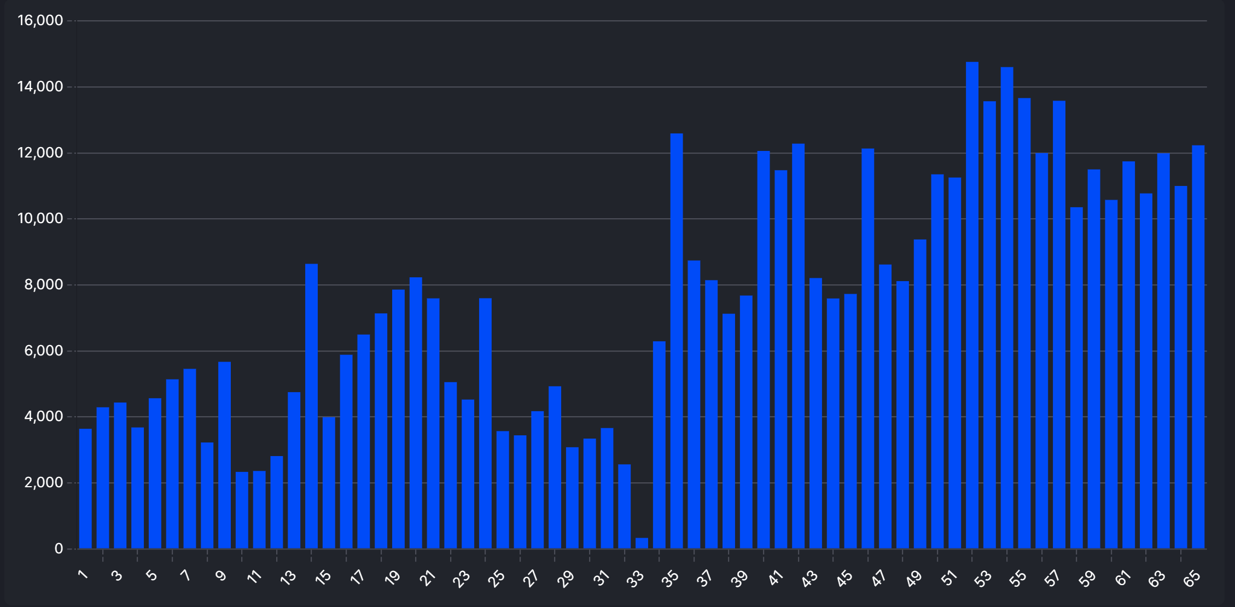Click the 10,000 y-axis label
1235x607 pixels.
coord(40,219)
